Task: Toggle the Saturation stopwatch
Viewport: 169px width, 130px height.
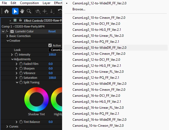Action: (21, 78)
